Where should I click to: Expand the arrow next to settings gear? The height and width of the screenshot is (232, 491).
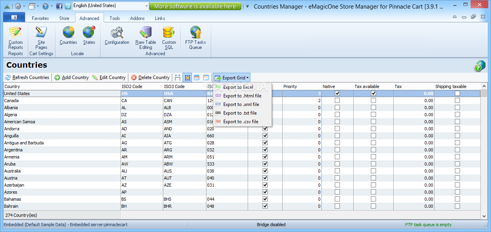(x=24, y=6)
